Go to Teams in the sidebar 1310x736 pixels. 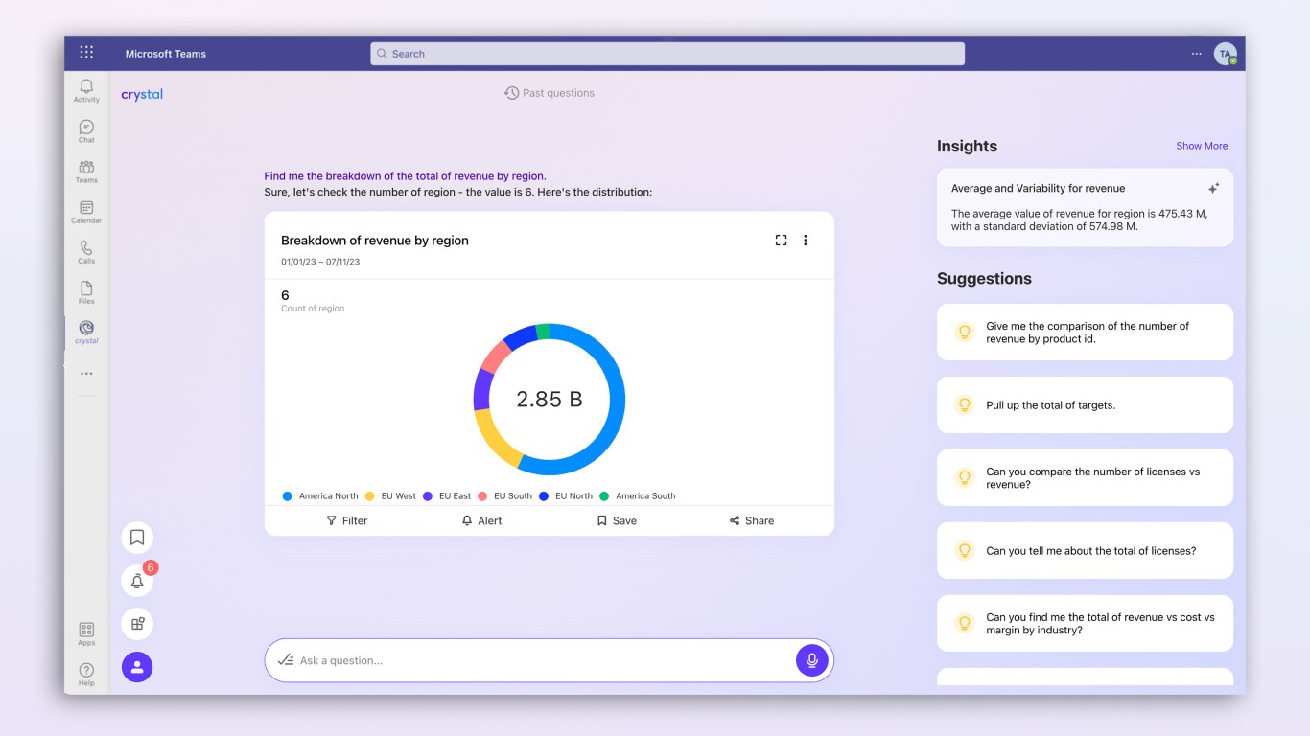coord(86,172)
